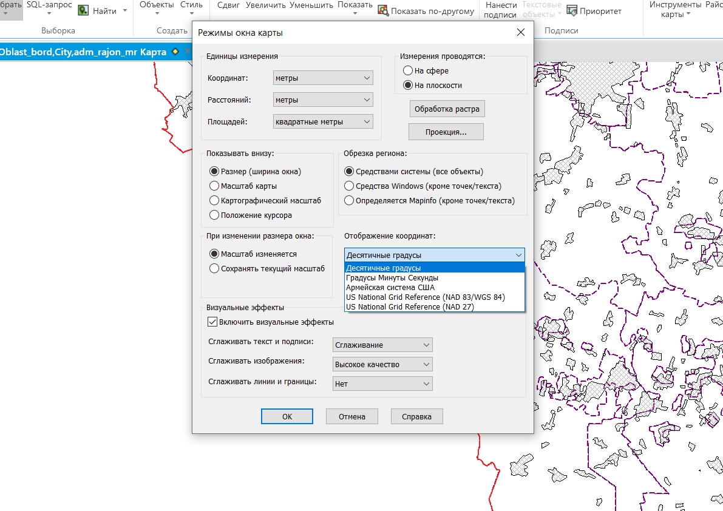Click the Проекция... button

[x=446, y=132]
